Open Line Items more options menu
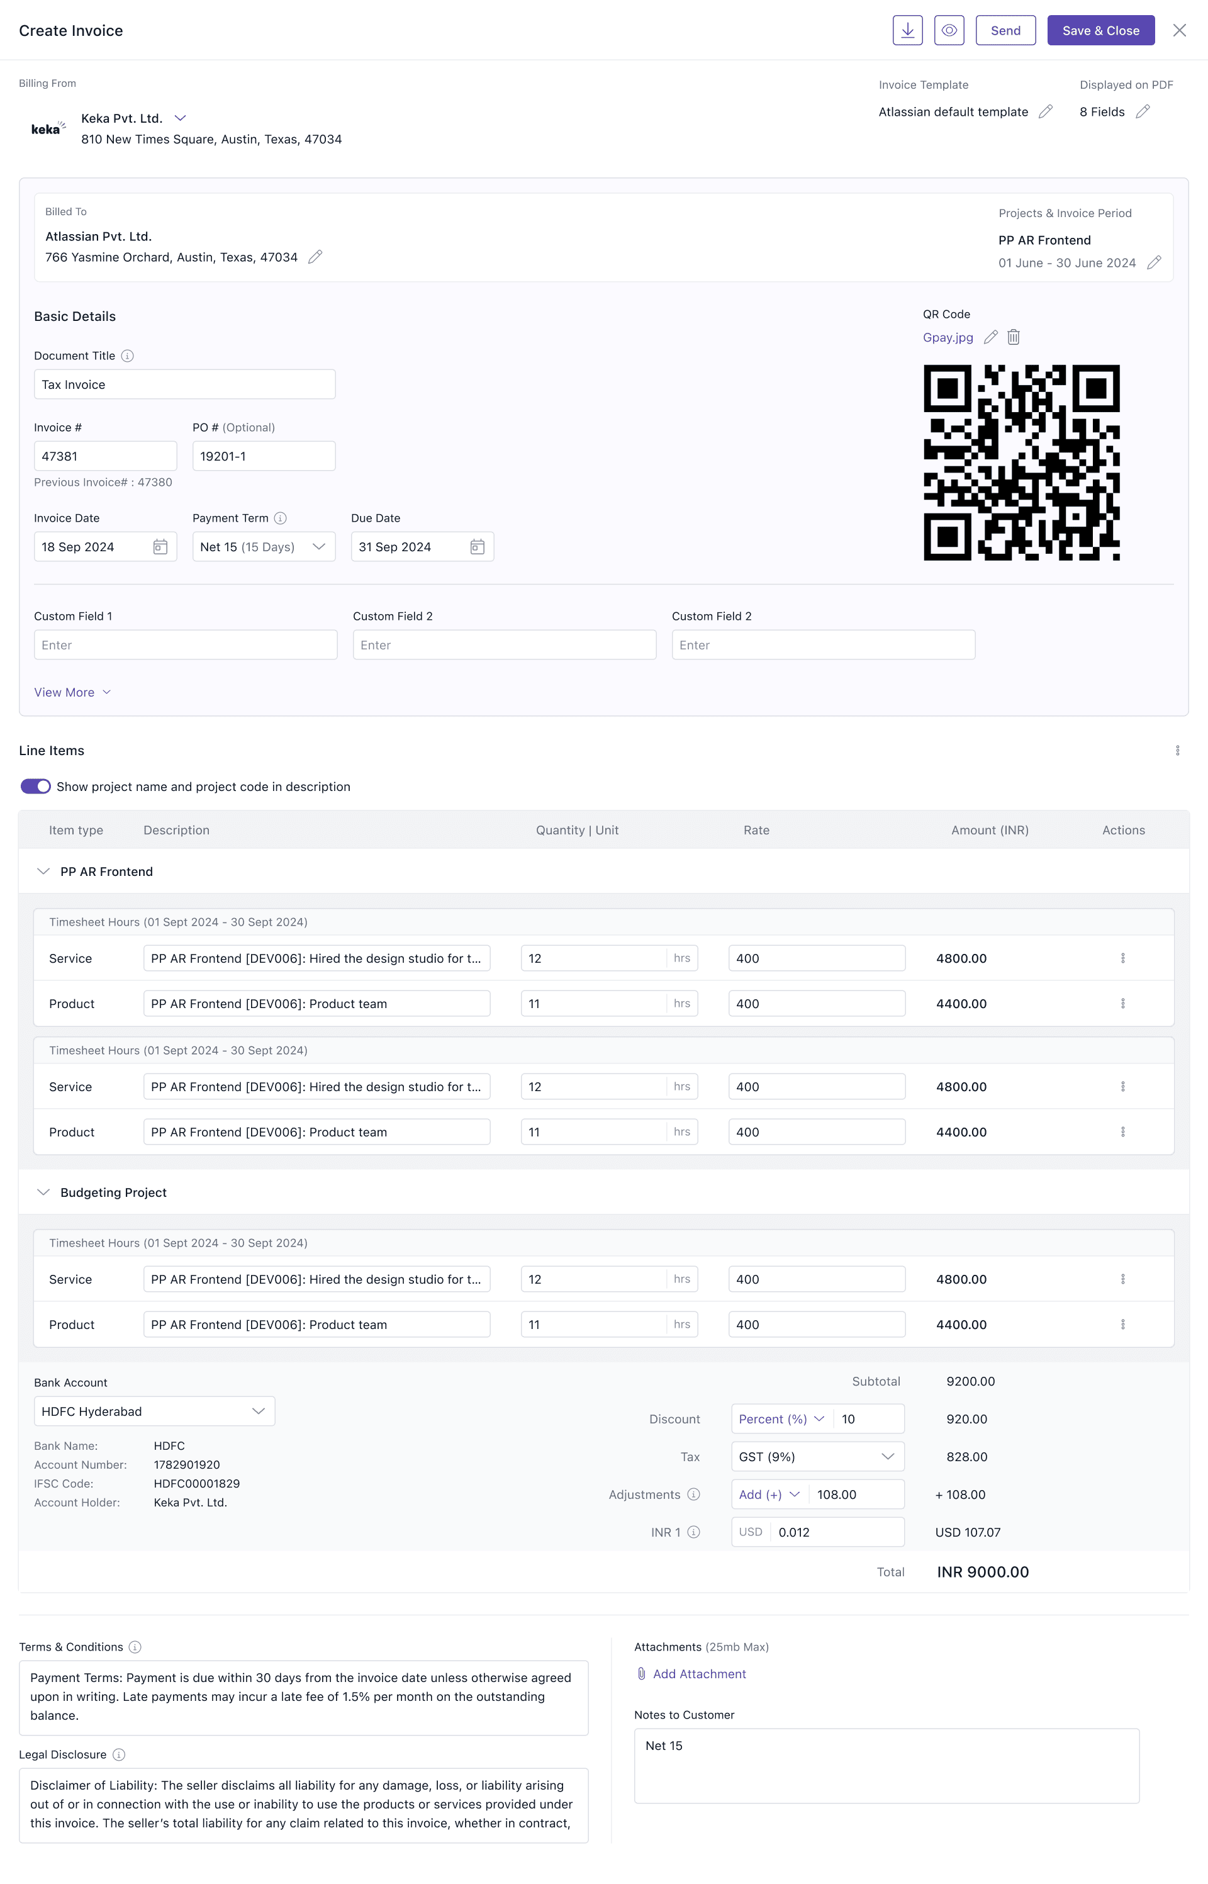 tap(1177, 751)
